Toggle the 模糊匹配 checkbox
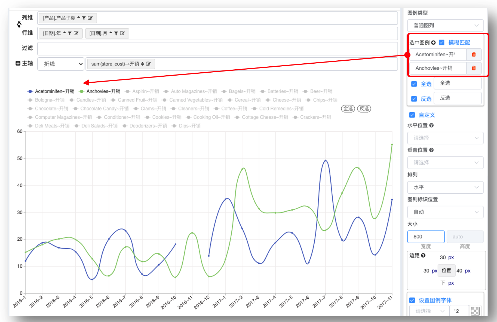 441,42
